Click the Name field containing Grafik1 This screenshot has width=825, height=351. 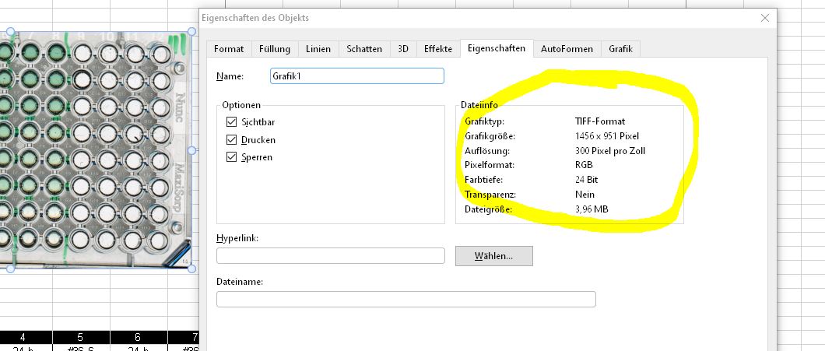(x=356, y=75)
